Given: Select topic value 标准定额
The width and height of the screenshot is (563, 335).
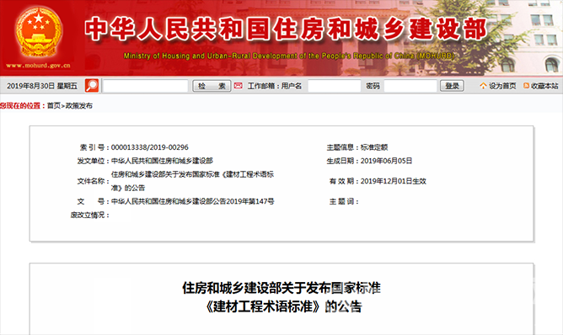Looking at the screenshot, I should pos(374,147).
